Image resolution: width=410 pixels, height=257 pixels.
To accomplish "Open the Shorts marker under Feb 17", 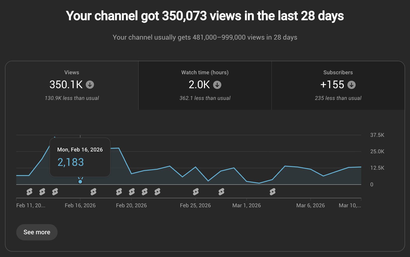I will [94, 192].
